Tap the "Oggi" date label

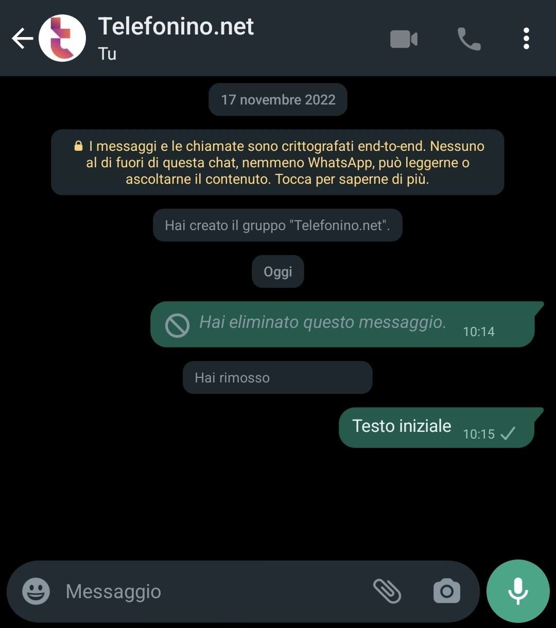[x=278, y=271]
